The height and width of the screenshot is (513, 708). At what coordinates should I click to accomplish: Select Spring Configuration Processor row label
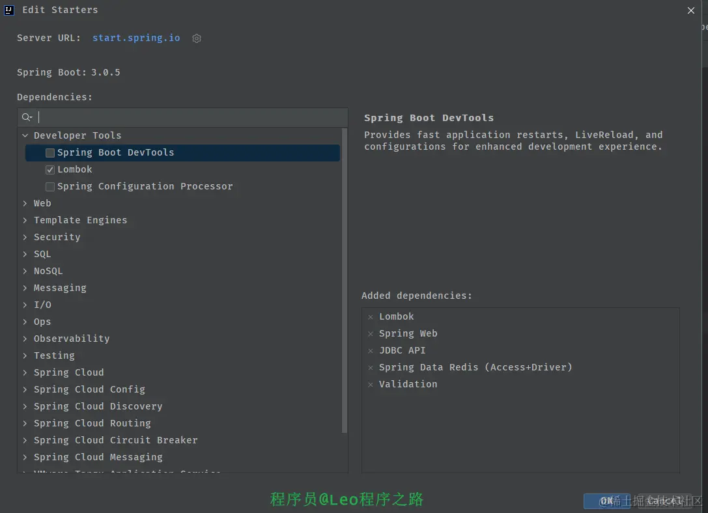coord(145,186)
